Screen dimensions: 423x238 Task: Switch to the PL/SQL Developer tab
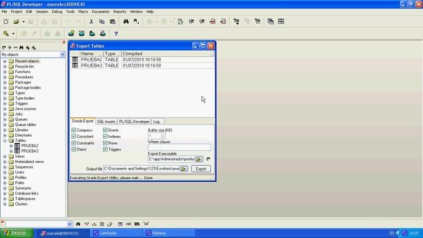click(x=134, y=122)
